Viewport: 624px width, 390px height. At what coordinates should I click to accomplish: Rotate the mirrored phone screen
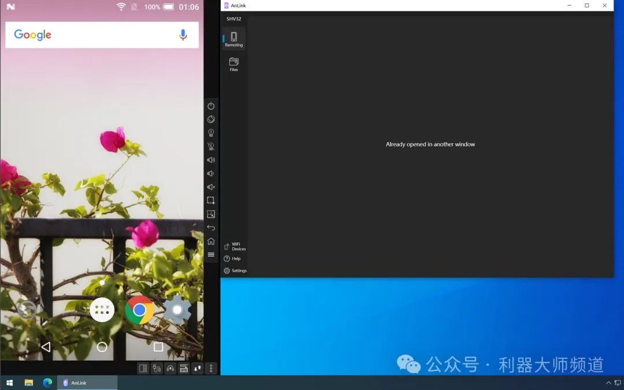(211, 119)
